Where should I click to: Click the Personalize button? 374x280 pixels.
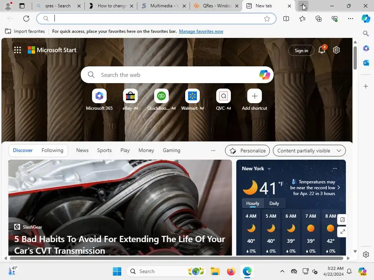coord(247,151)
